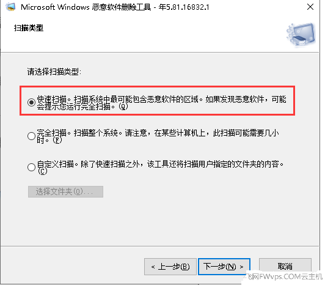The height and width of the screenshot is (285, 325).
Task: Click the custom scan description text
Action: (160, 168)
